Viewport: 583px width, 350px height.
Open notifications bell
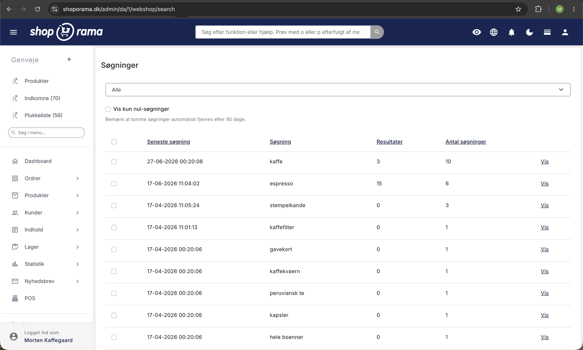(511, 32)
